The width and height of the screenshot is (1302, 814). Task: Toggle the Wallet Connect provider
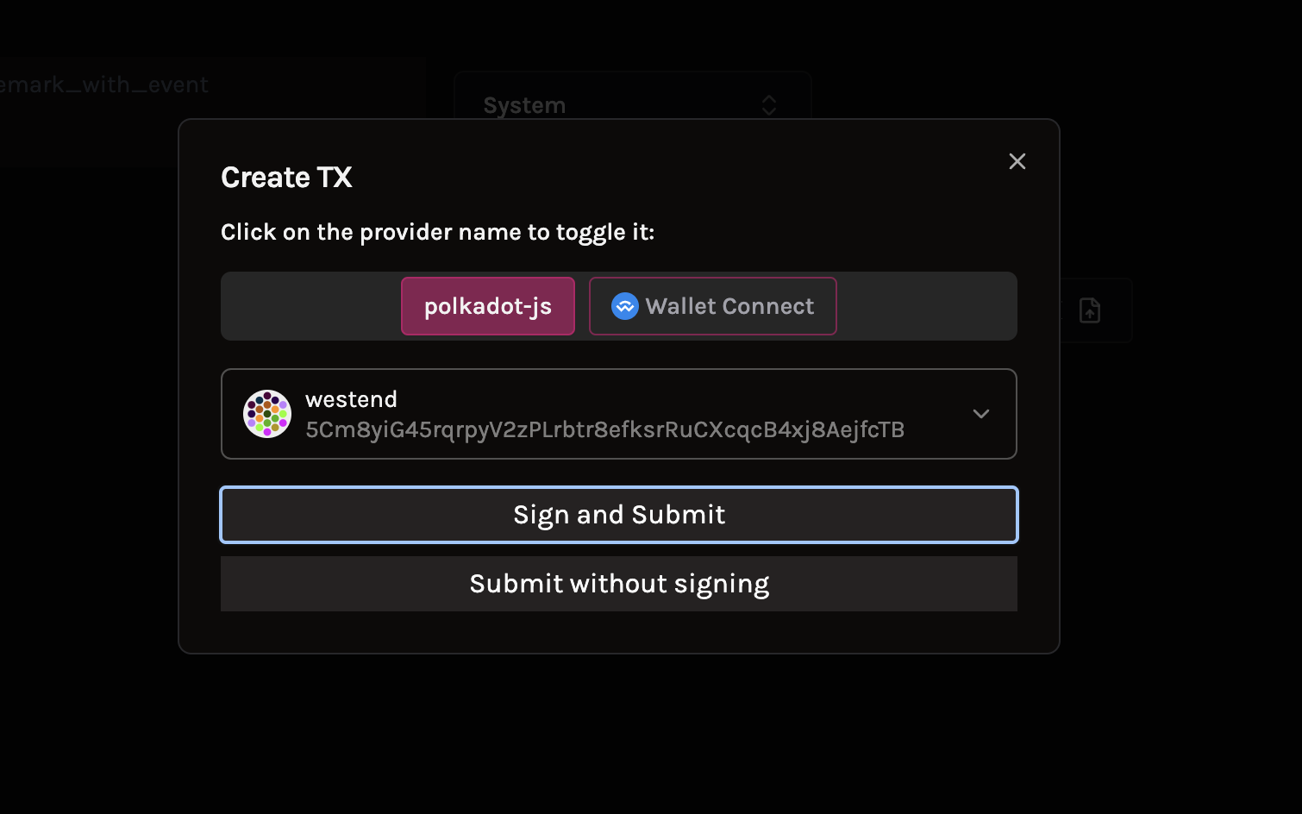tap(713, 306)
